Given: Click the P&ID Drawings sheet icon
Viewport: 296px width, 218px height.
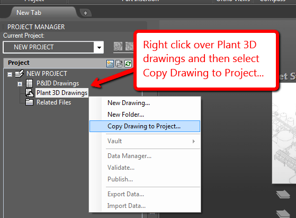Looking at the screenshot, I should pos(30,83).
